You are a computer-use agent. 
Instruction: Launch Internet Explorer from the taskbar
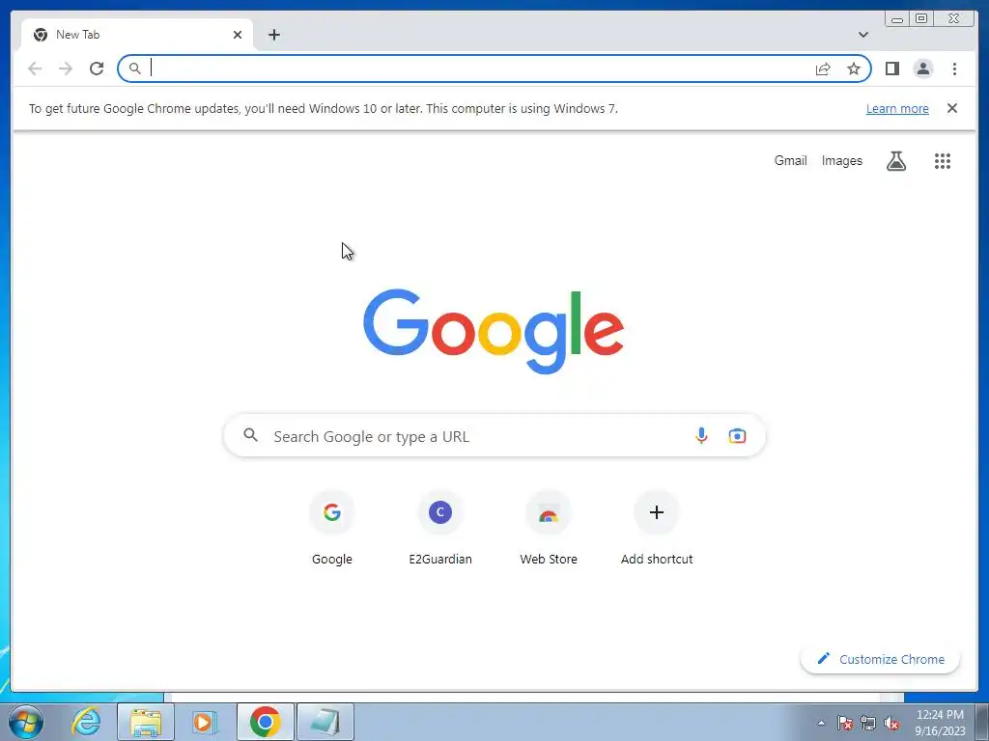(86, 722)
